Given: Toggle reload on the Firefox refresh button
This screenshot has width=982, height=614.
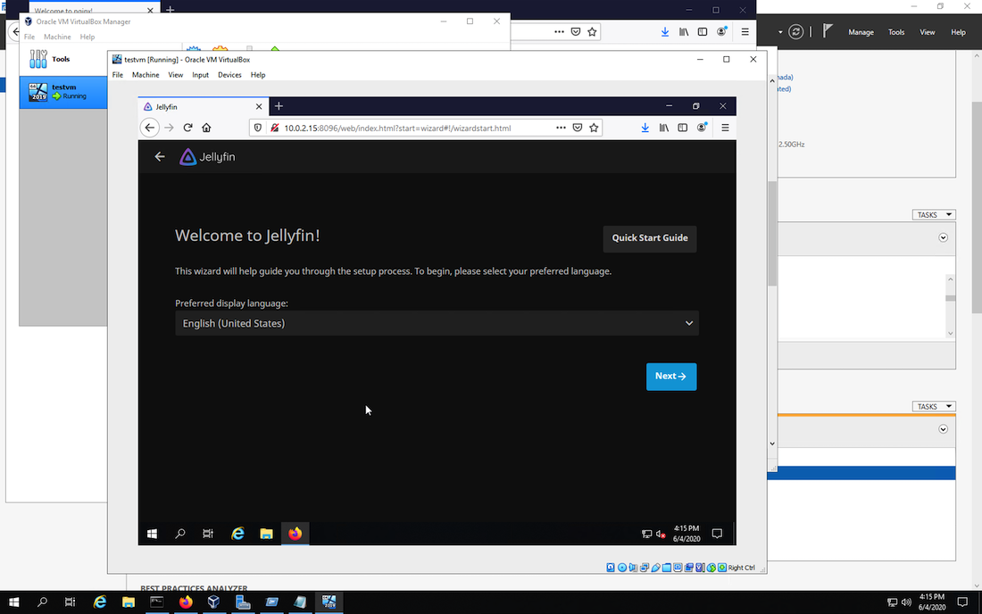Looking at the screenshot, I should (x=187, y=128).
